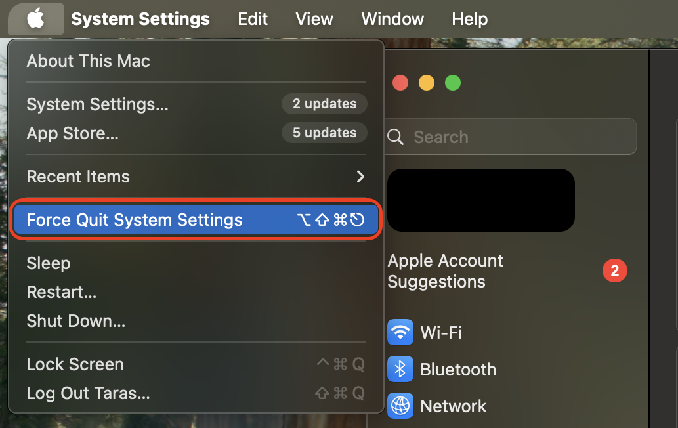Image resolution: width=678 pixels, height=428 pixels.
Task: Select the Wi-Fi settings icon
Action: [400, 333]
